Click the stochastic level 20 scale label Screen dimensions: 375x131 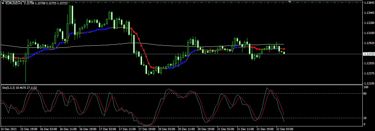pyautogui.click(x=365, y=118)
